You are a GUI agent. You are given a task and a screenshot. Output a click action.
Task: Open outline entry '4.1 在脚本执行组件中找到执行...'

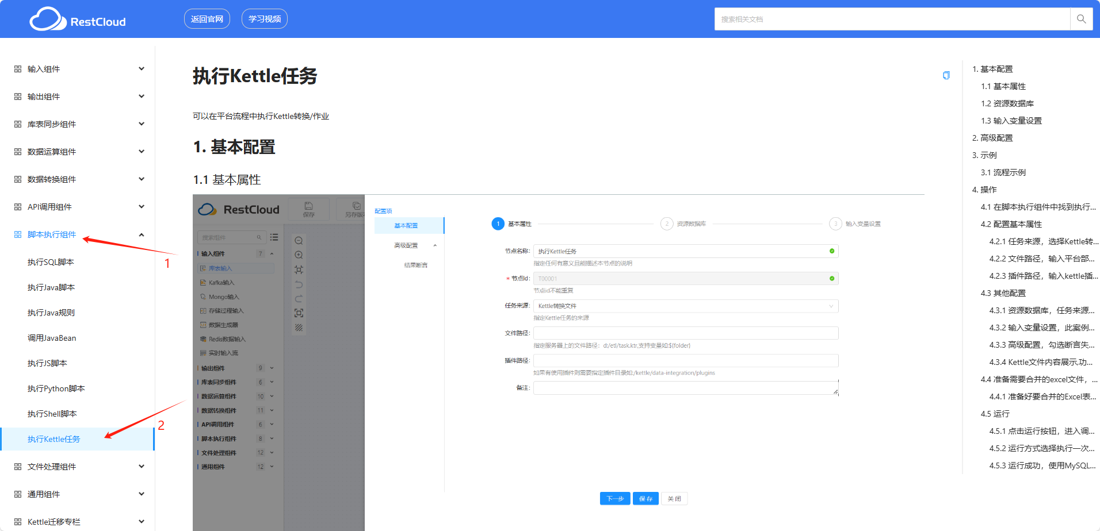pyautogui.click(x=1038, y=207)
